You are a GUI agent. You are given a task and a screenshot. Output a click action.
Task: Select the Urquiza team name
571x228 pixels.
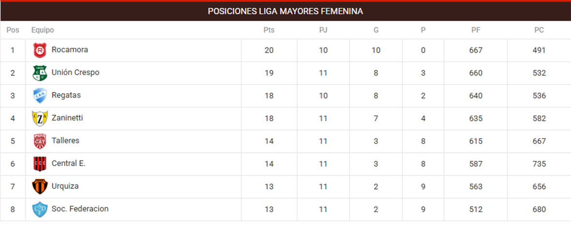point(65,186)
